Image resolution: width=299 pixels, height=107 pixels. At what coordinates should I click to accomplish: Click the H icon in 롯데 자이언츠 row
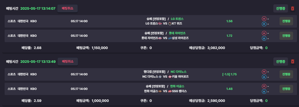264,33
